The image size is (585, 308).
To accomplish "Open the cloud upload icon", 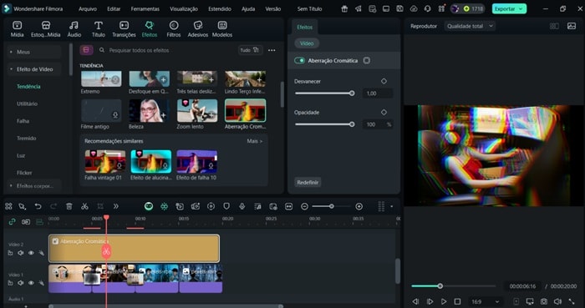I will [414, 8].
